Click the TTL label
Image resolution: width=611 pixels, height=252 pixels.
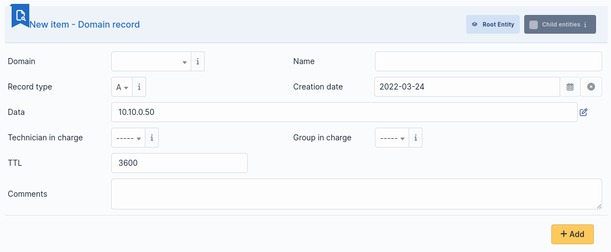coord(15,163)
